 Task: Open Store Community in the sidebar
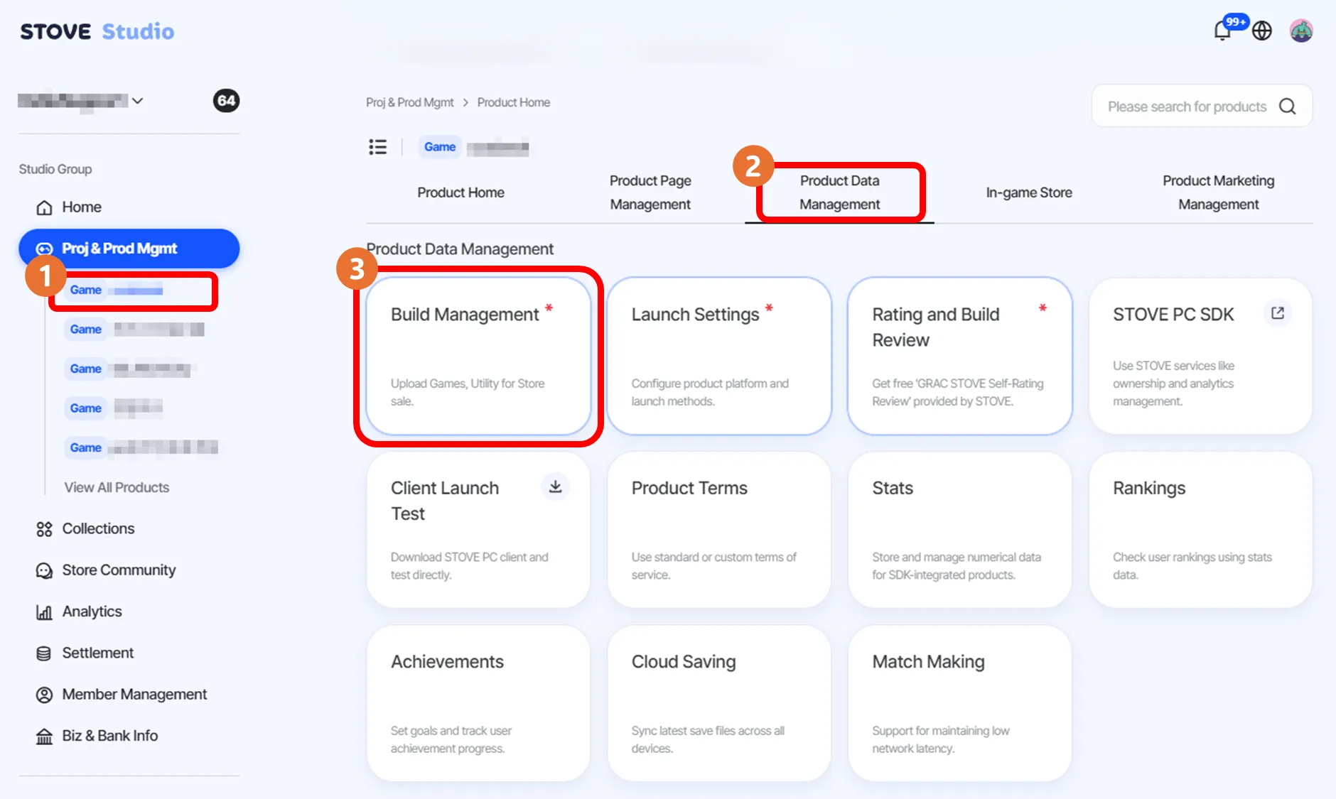tap(119, 570)
